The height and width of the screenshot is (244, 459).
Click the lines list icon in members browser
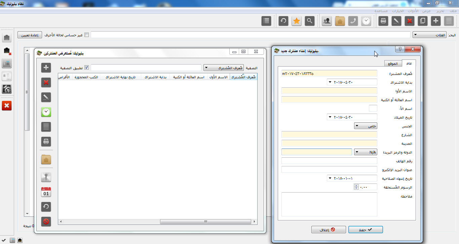point(46,127)
